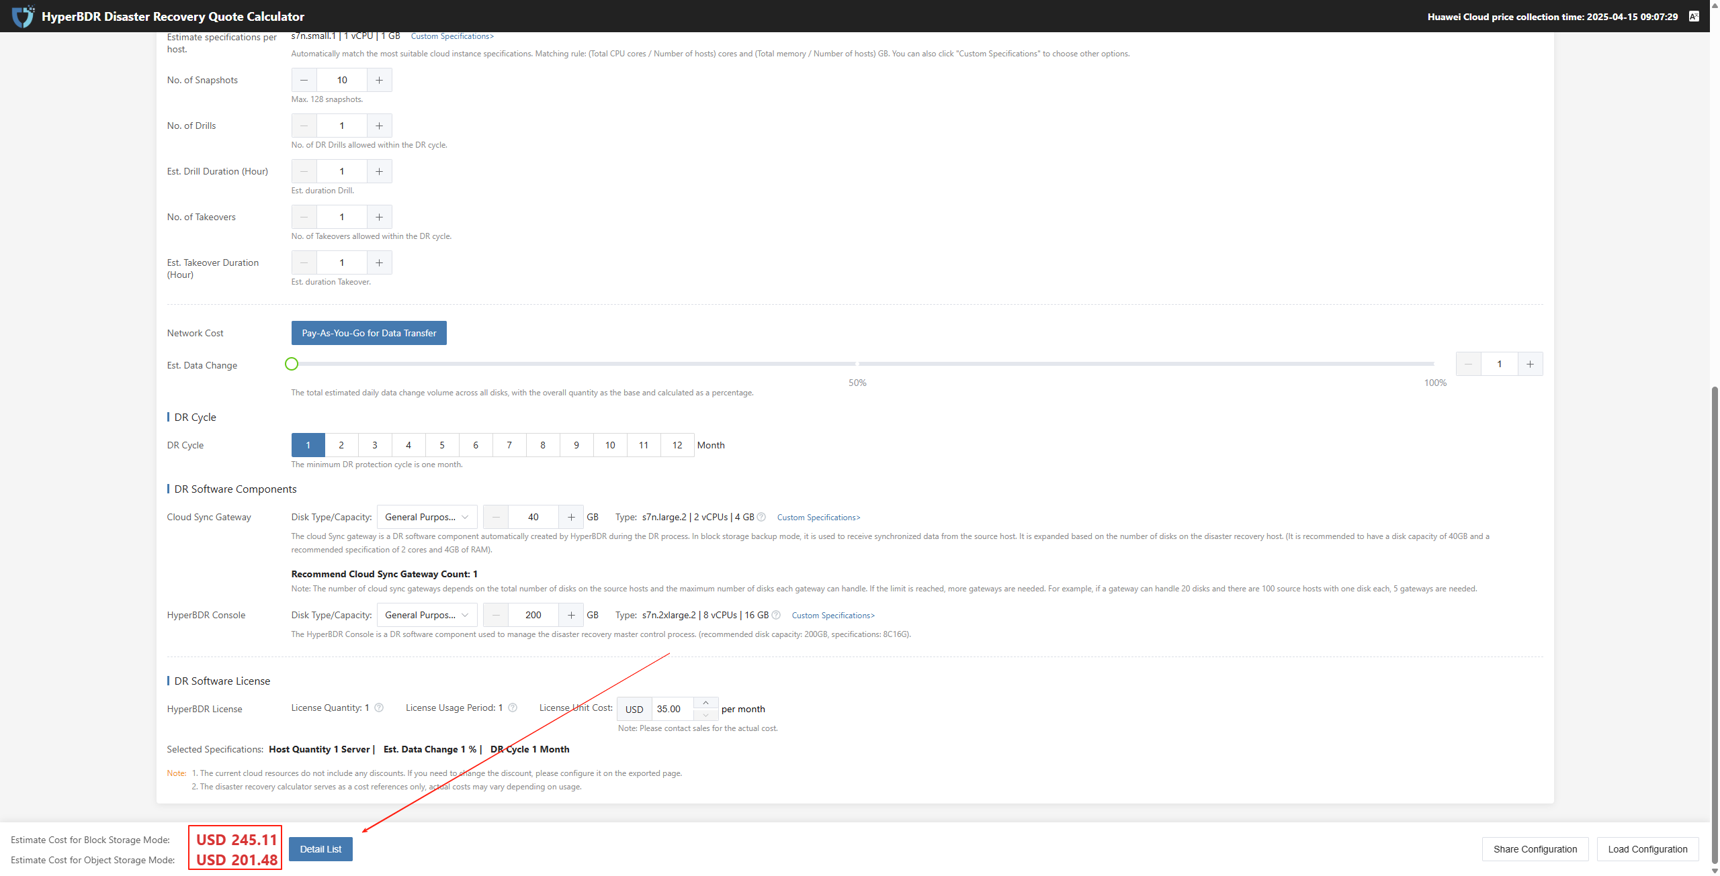Select DR Cycle 8 months
This screenshot has height=876, width=1720.
pos(543,445)
